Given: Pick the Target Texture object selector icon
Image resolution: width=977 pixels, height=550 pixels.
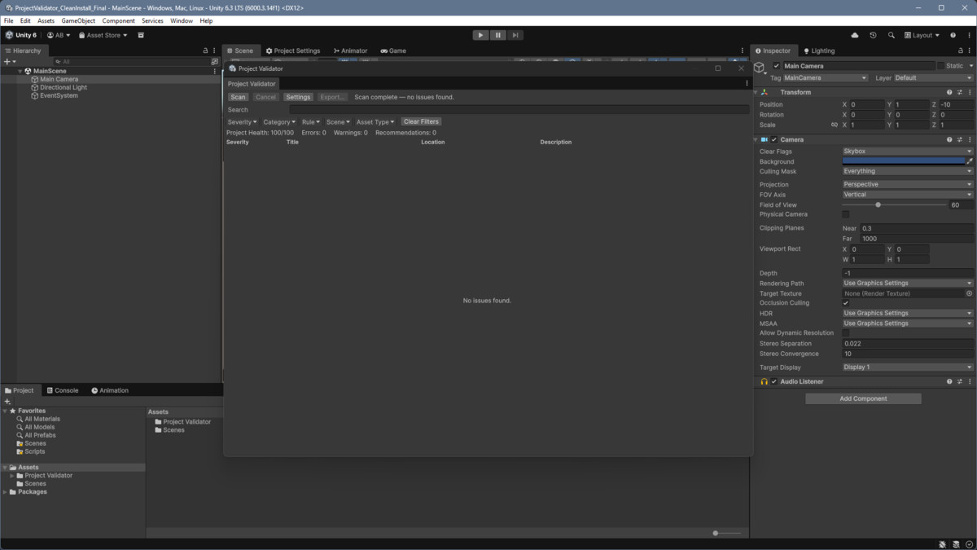Looking at the screenshot, I should pyautogui.click(x=969, y=293).
